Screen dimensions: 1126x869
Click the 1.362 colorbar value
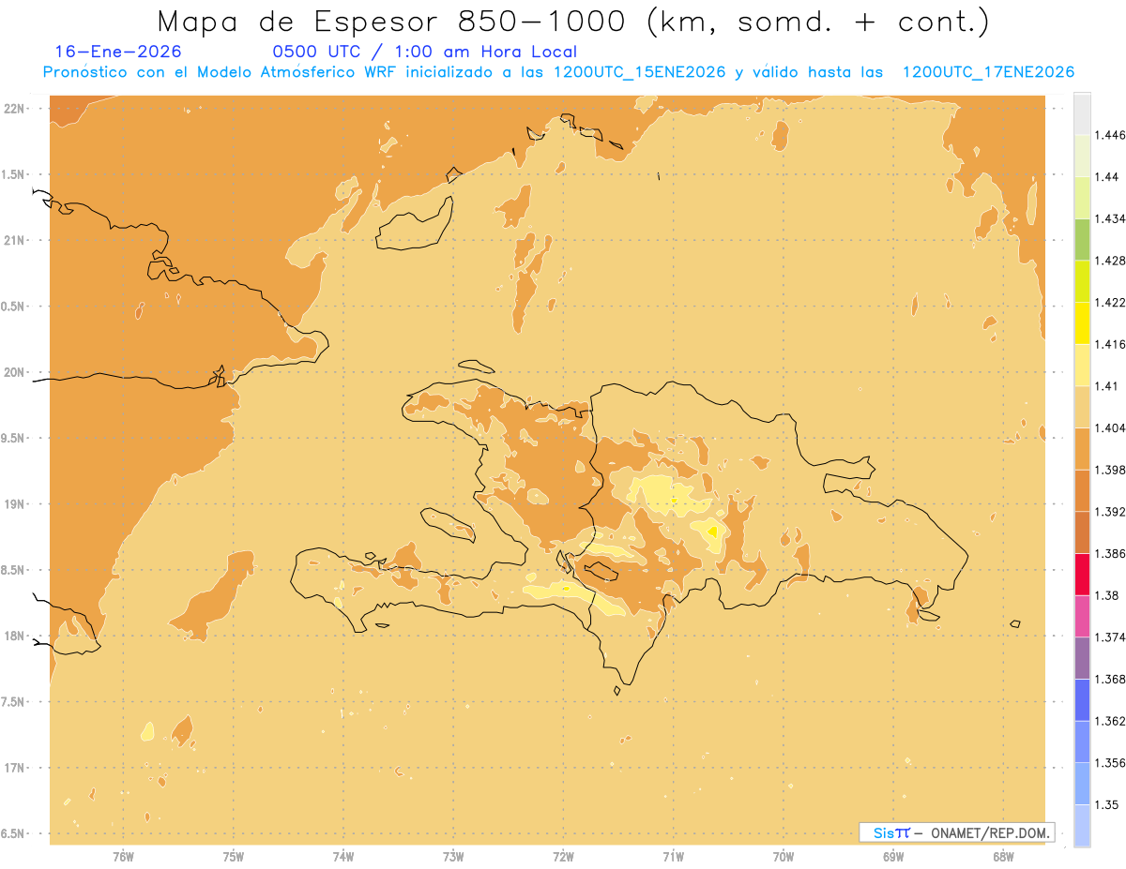point(1109,721)
